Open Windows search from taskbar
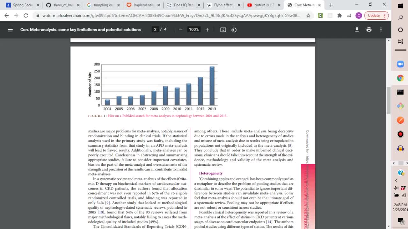 (400, 18)
